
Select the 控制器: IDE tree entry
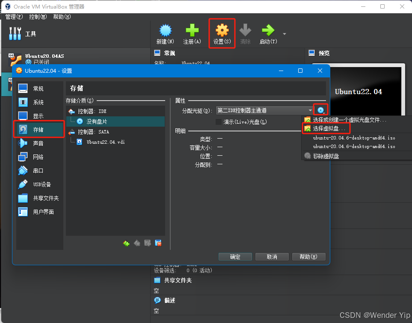116,111
